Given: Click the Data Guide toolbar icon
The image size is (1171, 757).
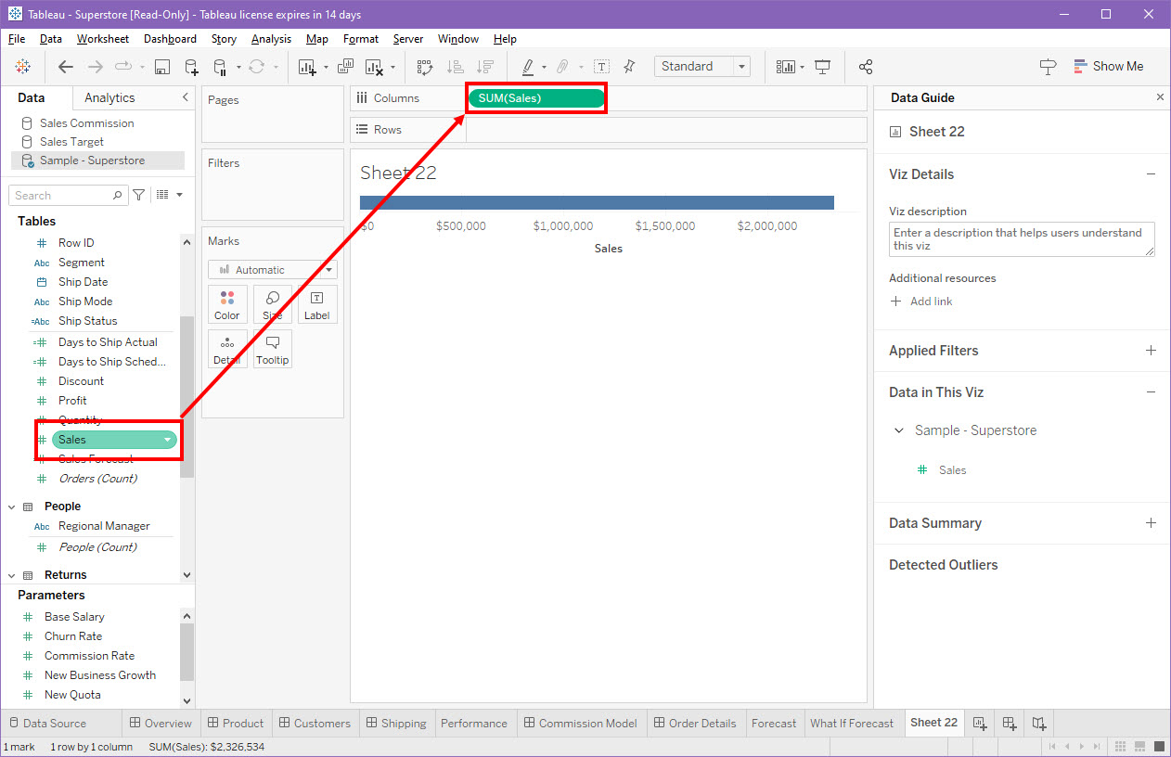Looking at the screenshot, I should [1049, 67].
